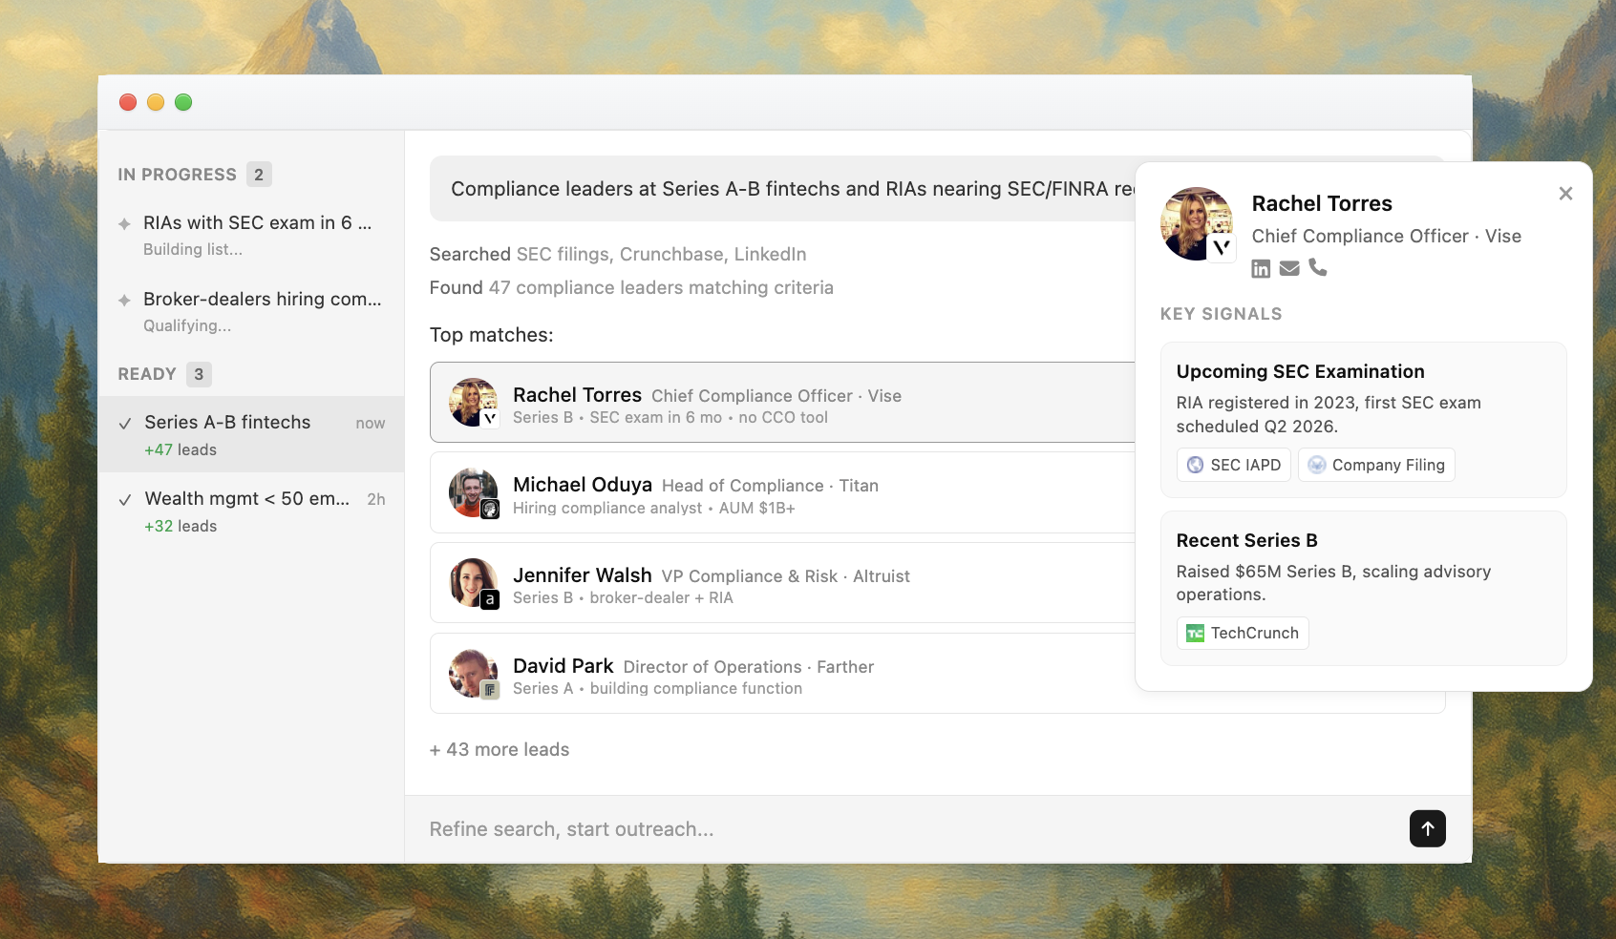Select the Series A-B fintechs list
Screen dimensions: 1616x939
coord(227,422)
